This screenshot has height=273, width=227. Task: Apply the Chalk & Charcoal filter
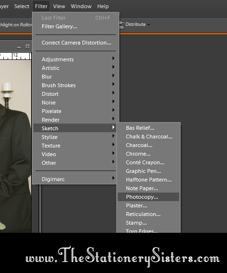148,136
